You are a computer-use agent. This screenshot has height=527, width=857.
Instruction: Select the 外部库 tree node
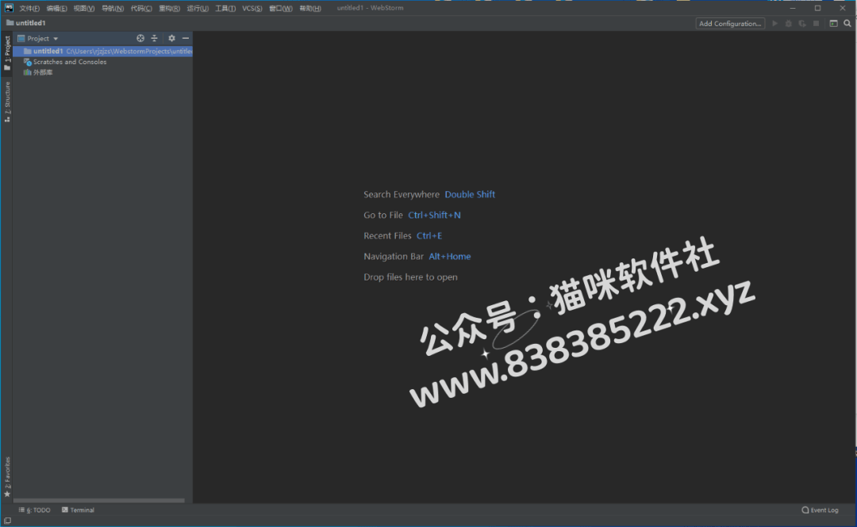pyautogui.click(x=38, y=73)
